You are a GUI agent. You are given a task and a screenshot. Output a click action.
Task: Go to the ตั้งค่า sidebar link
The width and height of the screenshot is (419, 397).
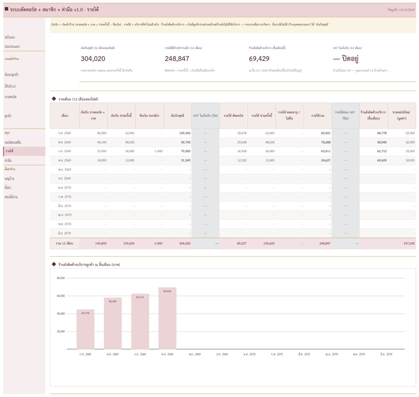click(x=8, y=188)
